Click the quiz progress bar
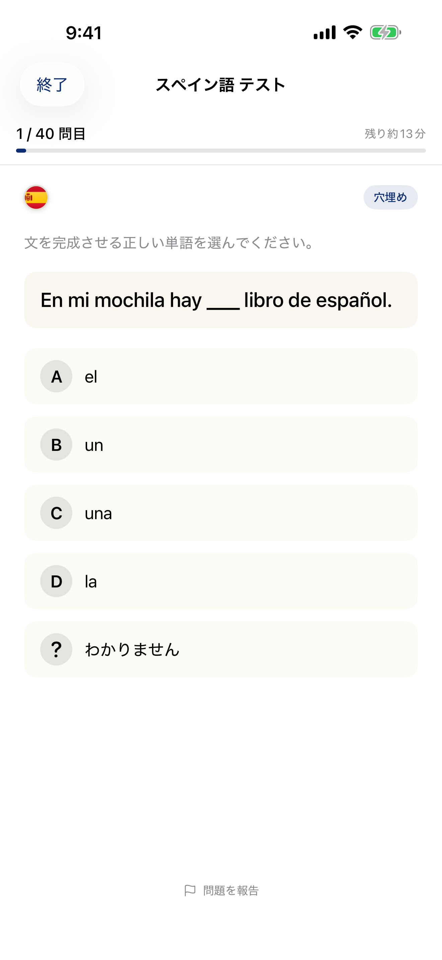 click(221, 151)
